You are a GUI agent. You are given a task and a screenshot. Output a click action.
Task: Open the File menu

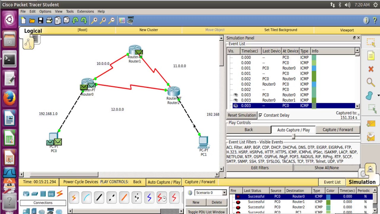point(23,11)
